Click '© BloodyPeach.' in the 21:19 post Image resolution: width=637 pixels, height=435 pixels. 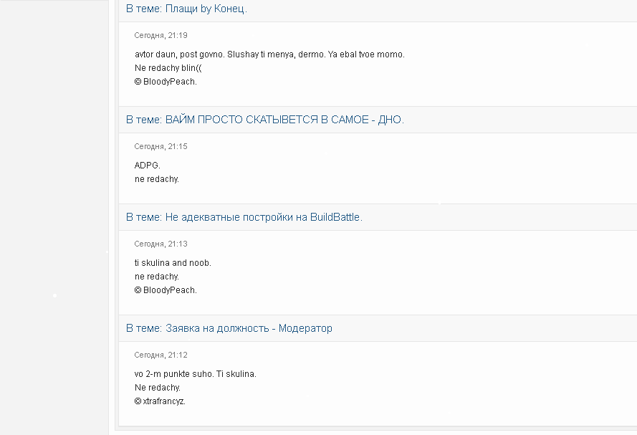point(166,82)
